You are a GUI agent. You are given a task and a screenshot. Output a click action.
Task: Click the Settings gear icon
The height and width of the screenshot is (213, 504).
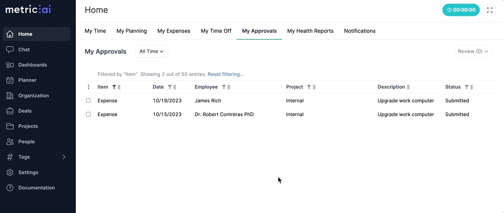(10, 172)
